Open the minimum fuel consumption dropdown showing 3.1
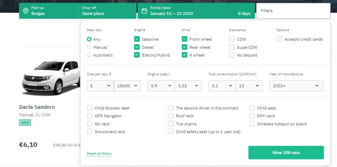This screenshot has height=167, width=337. [x=222, y=86]
